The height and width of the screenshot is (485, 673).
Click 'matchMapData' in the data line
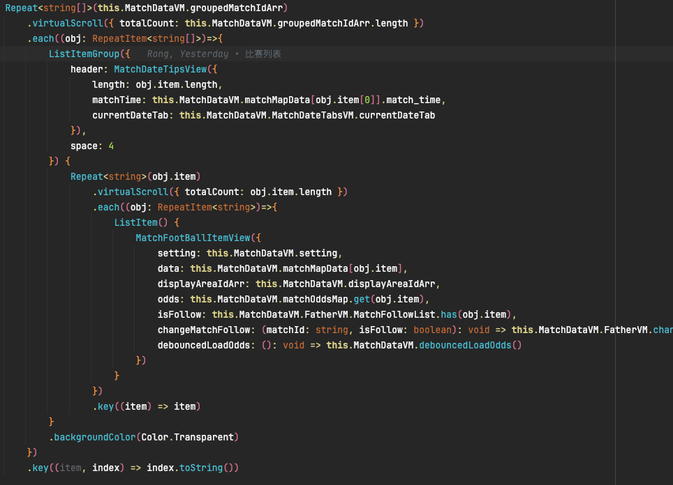316,269
